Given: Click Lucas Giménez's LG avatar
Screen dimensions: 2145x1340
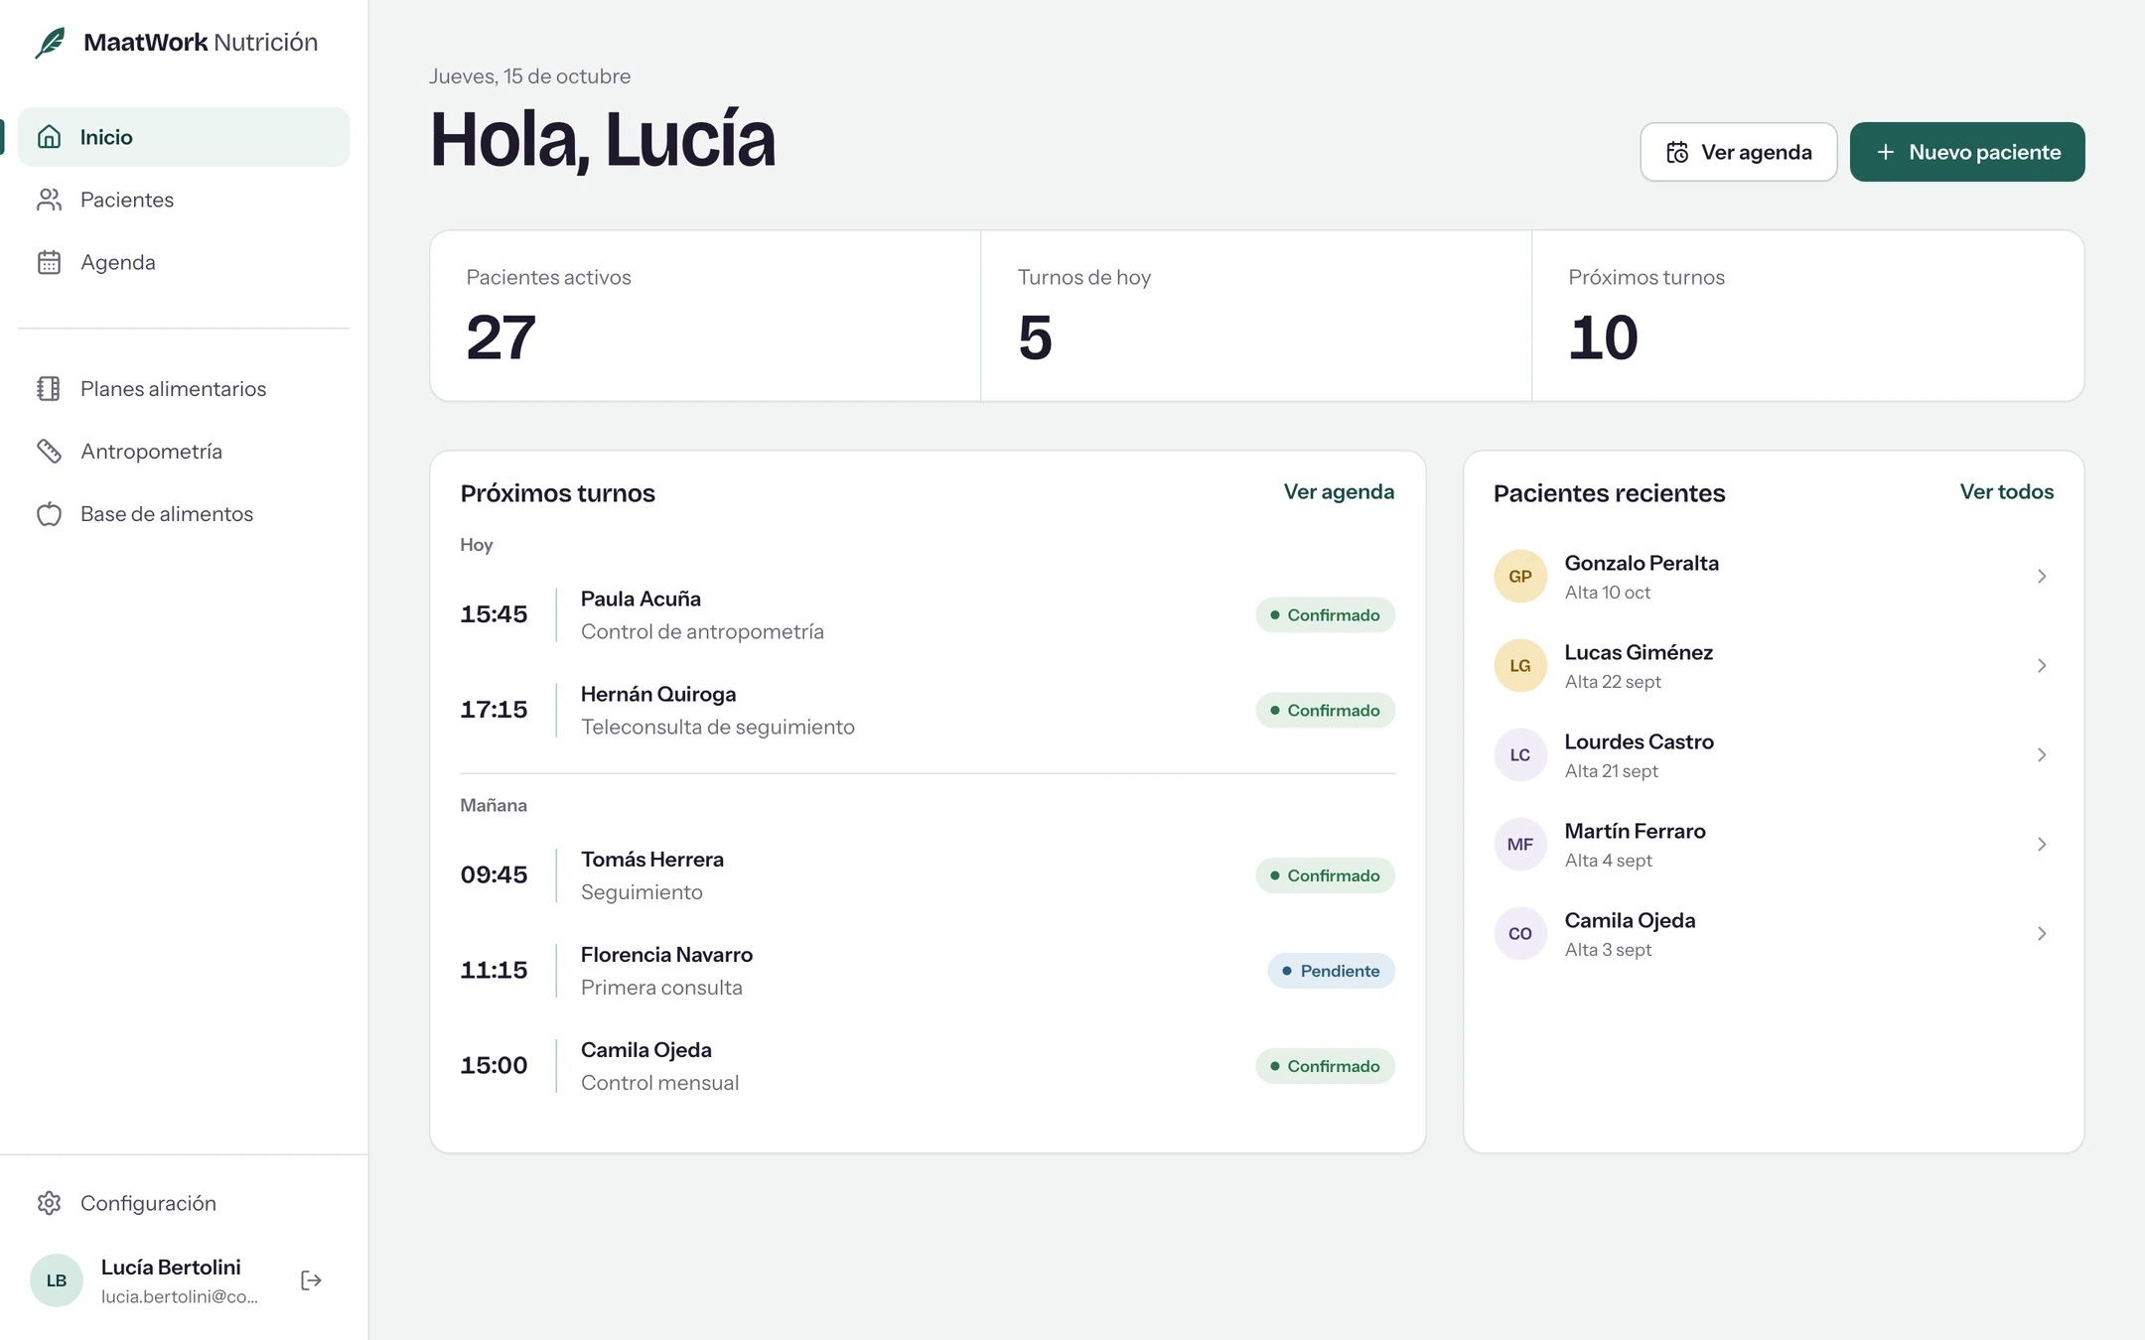Looking at the screenshot, I should click(x=1520, y=666).
